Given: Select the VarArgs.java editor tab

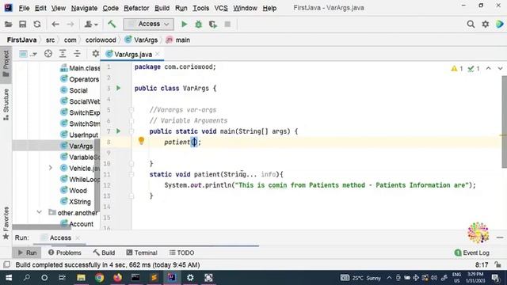Looking at the screenshot, I should point(133,55).
